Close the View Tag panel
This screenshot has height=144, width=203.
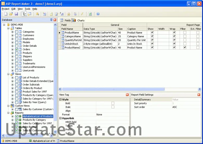[127, 95]
